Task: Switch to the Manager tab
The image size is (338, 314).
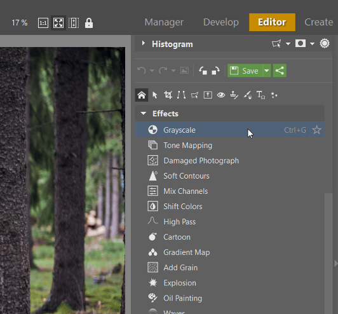Action: pyautogui.click(x=164, y=22)
